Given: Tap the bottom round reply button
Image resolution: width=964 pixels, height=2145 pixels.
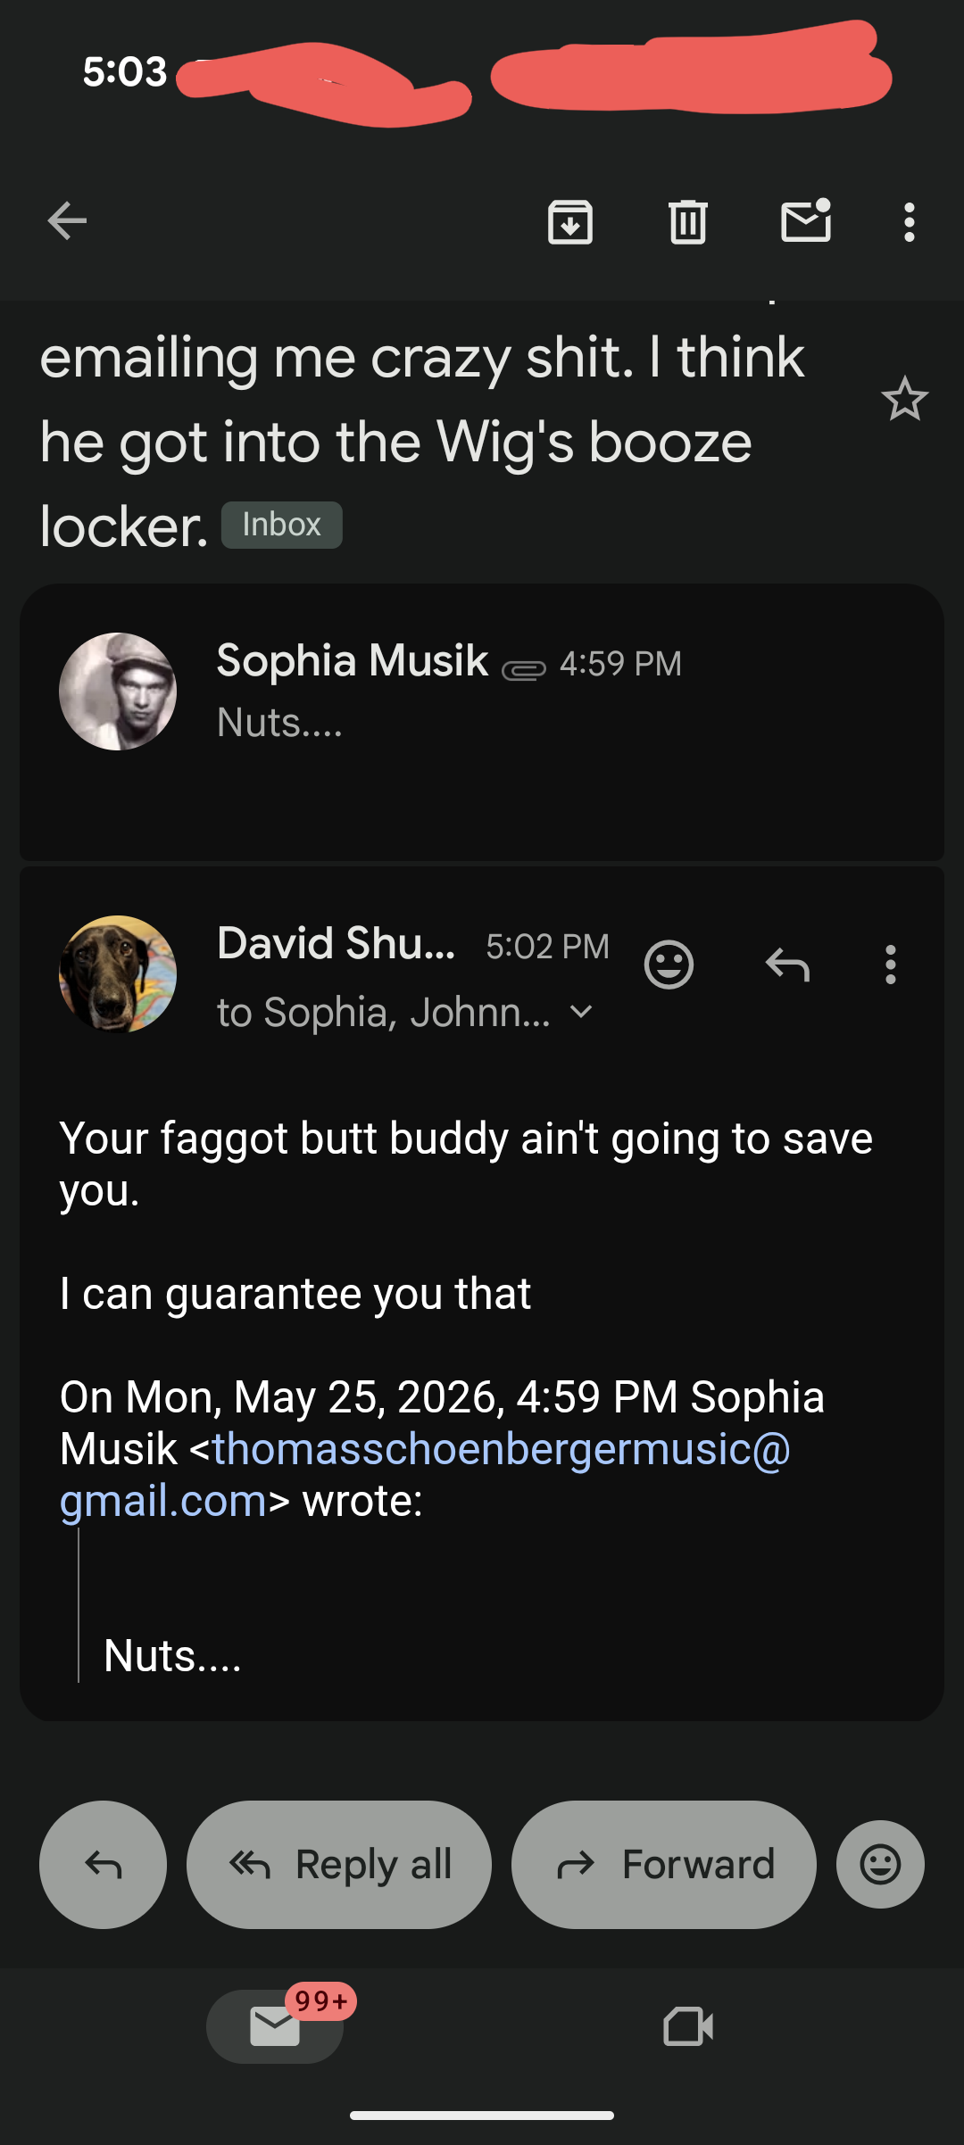Looking at the screenshot, I should (103, 1864).
